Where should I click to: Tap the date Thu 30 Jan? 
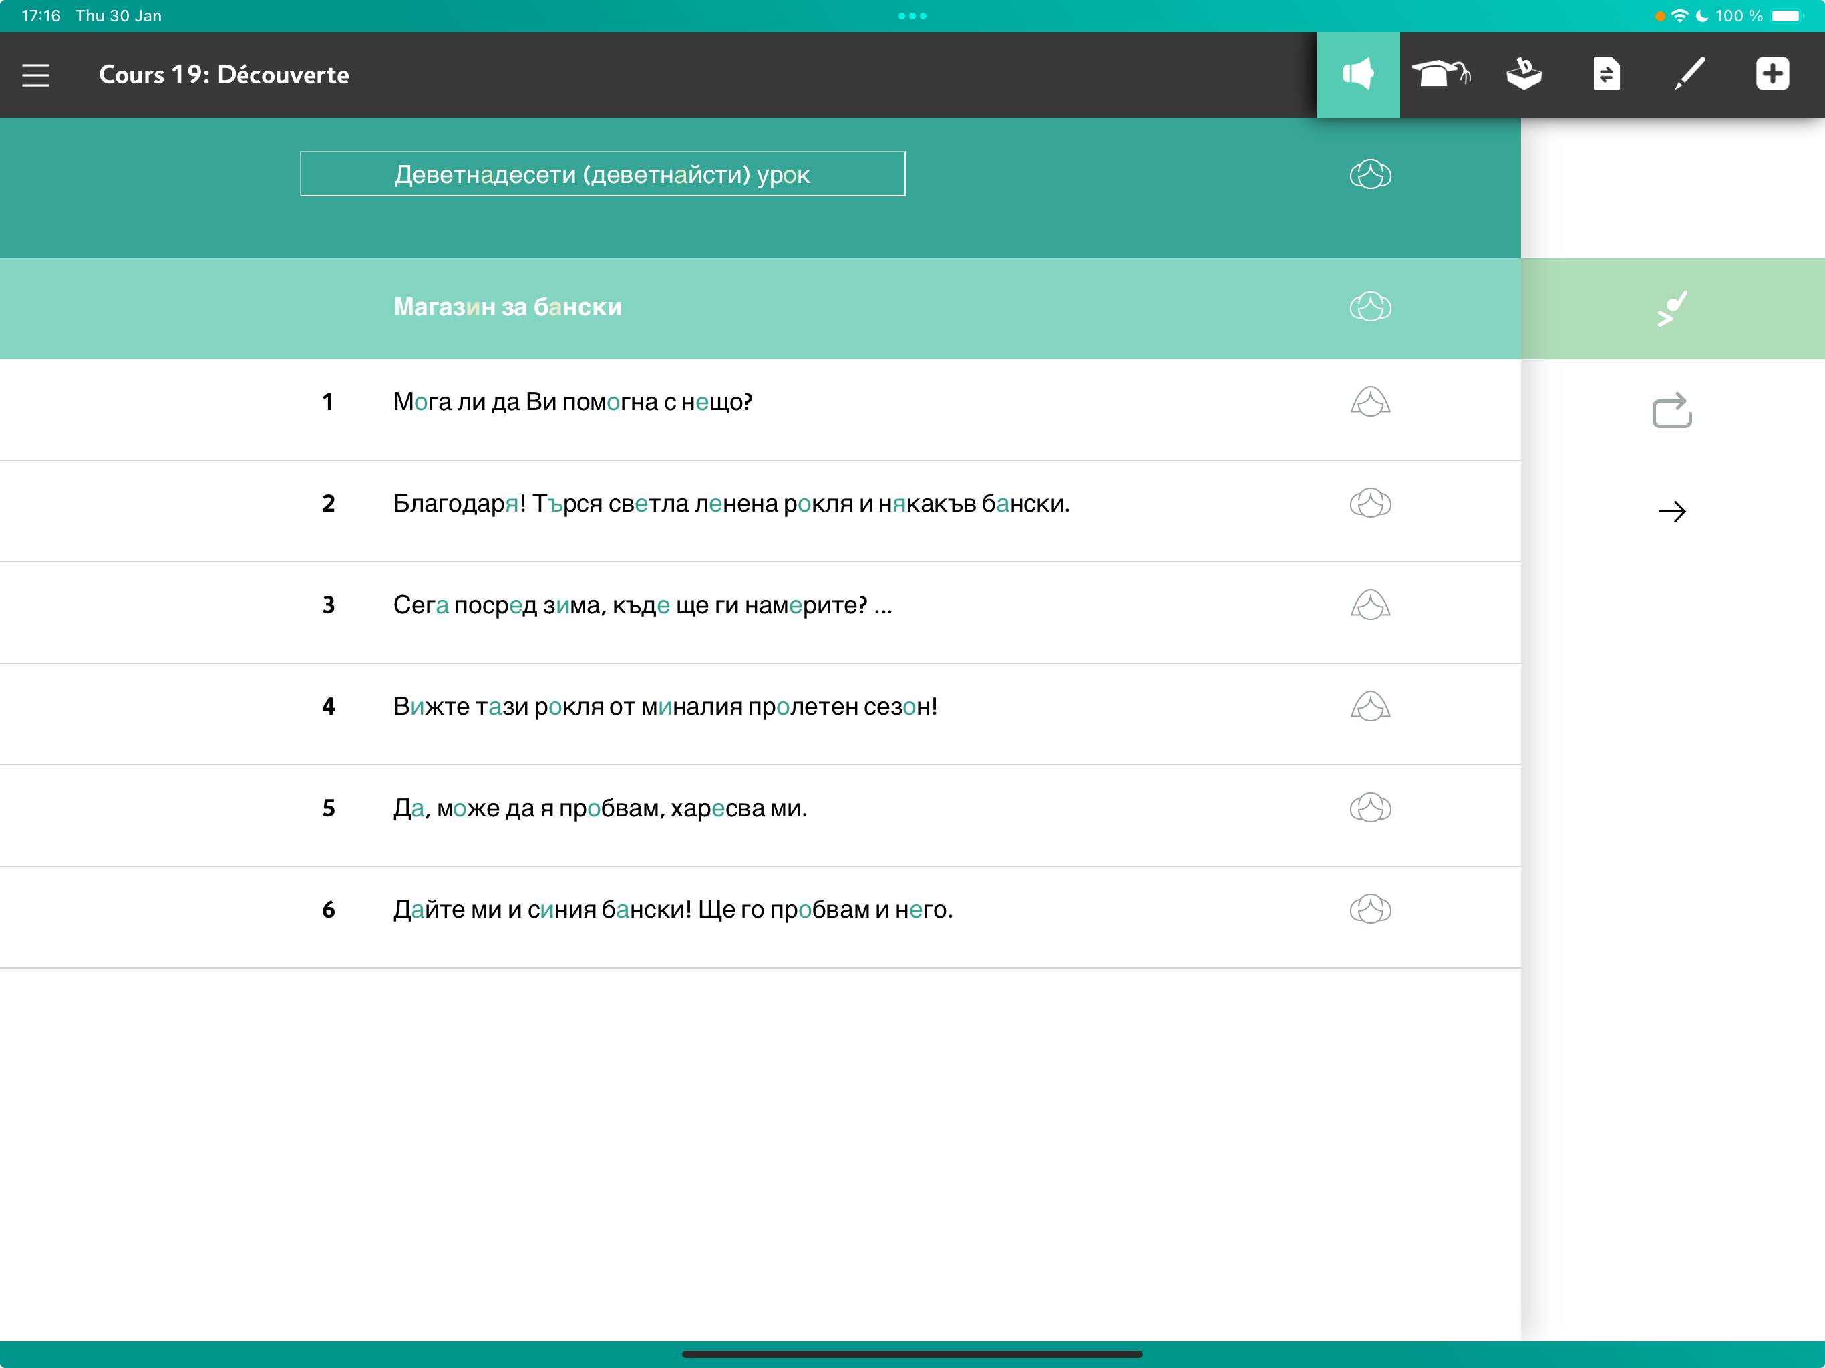119,15
